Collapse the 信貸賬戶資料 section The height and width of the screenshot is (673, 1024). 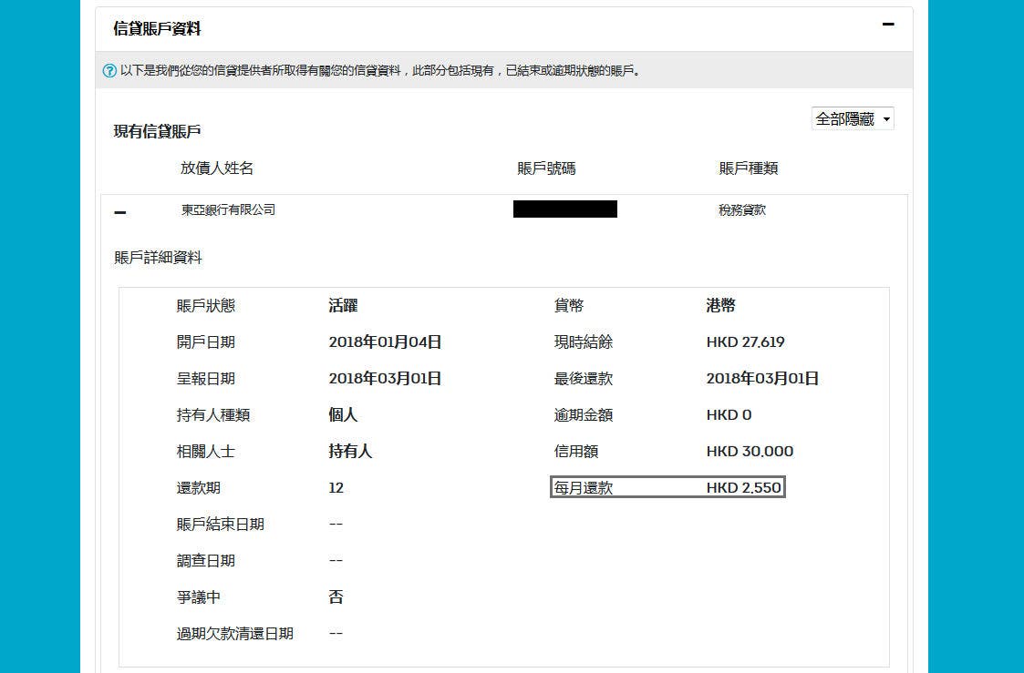point(887,25)
